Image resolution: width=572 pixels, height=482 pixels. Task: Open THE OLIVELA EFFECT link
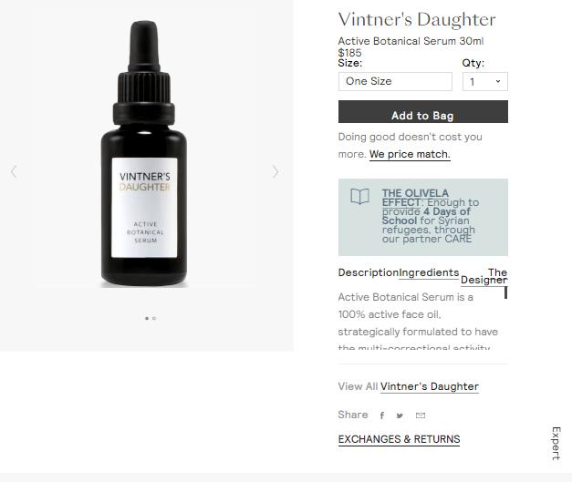point(415,198)
